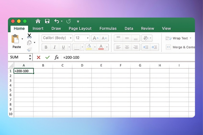This screenshot has width=203, height=135.
Task: Click formula bar containing =200-100
Action: point(128,57)
